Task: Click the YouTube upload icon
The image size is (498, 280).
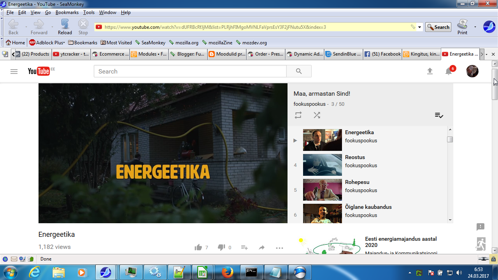Action: coord(430,71)
